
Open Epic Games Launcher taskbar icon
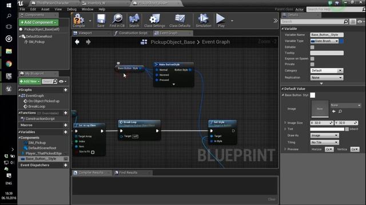pyautogui.click(x=9, y=76)
